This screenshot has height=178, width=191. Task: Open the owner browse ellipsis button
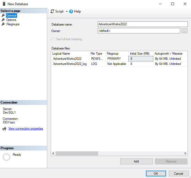pyautogui.click(x=184, y=31)
